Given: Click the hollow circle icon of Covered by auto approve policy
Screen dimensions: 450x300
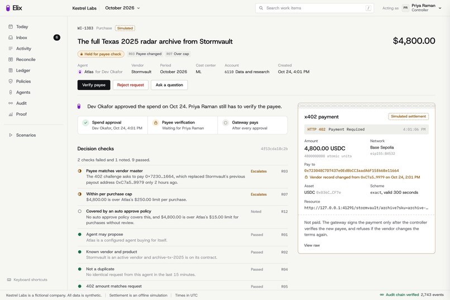Looking at the screenshot, I should (x=80, y=211).
